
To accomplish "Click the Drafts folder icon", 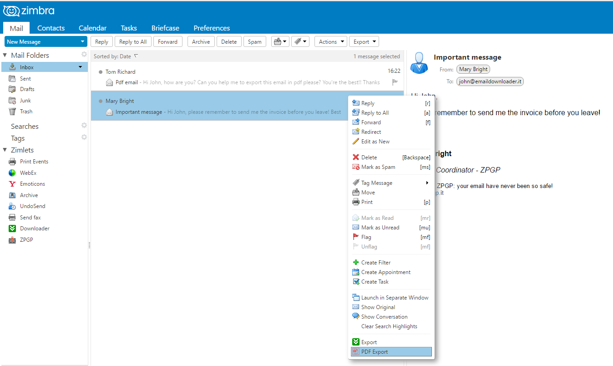I will (x=12, y=89).
